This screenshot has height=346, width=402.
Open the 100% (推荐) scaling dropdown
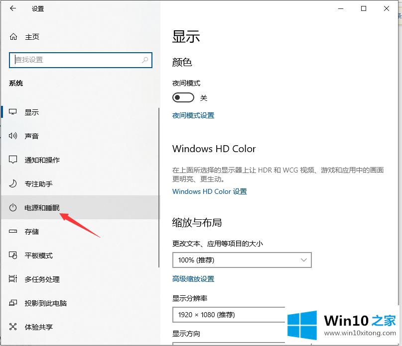coord(242,260)
